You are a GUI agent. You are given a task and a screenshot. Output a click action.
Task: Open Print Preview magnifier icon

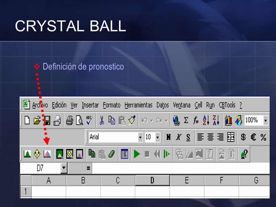point(79,120)
